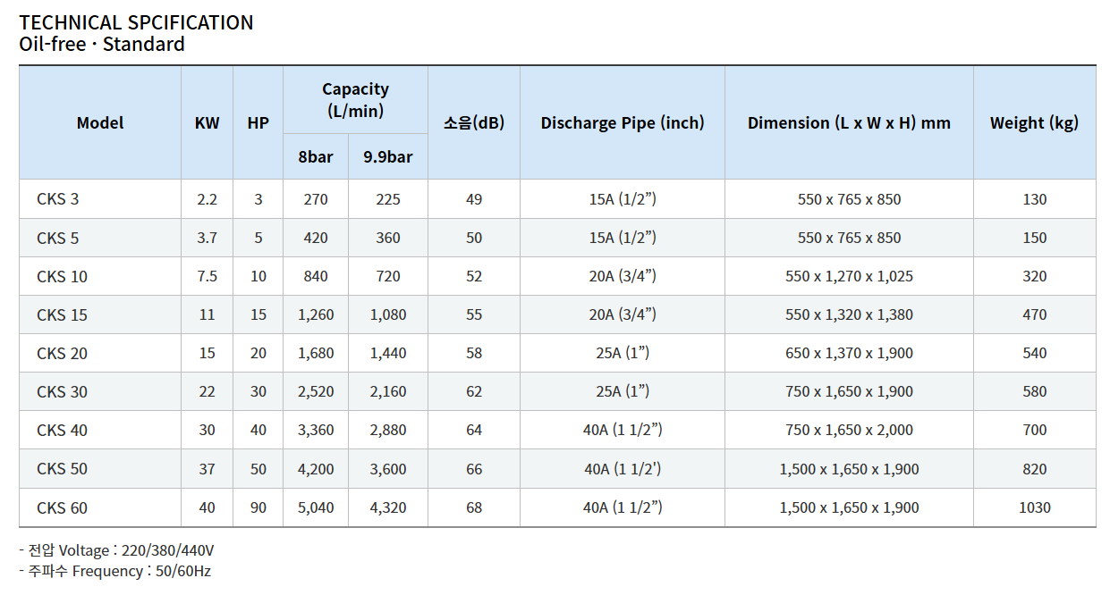The image size is (1110, 595).
Task: Click the TECHNICAL SPCIFICATION title
Action: 136,22
